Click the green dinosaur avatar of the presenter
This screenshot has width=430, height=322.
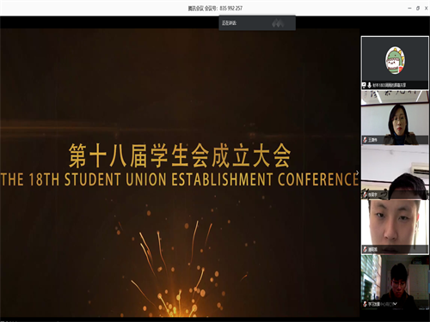[x=395, y=60]
